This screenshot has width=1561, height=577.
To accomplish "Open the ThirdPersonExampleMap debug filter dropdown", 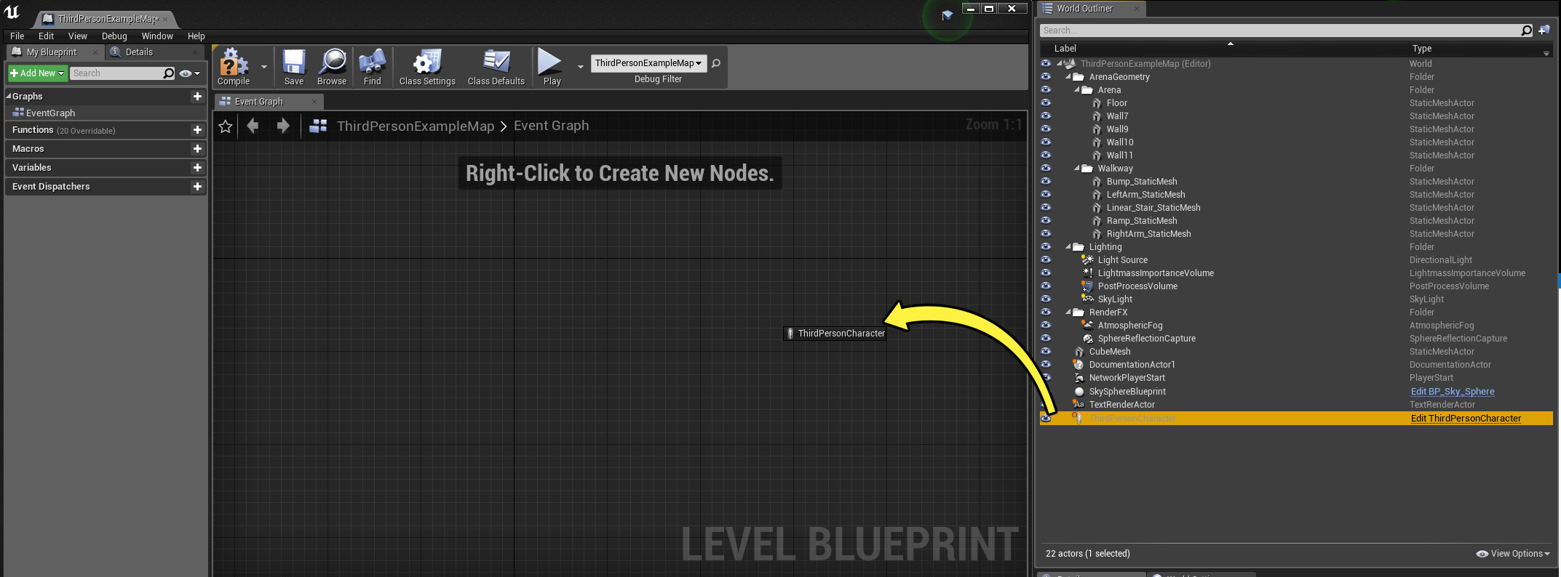I will (648, 63).
